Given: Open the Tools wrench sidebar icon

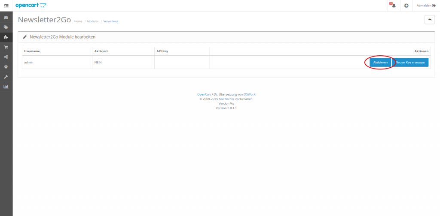Looking at the screenshot, I should (x=6, y=77).
